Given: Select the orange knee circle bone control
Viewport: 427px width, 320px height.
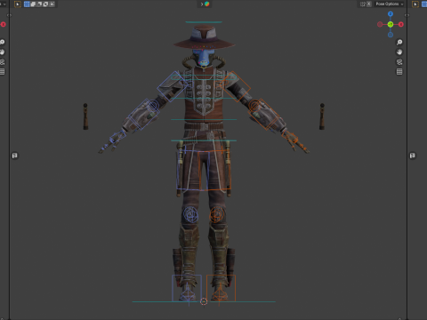Looking at the screenshot, I should 217,214.
